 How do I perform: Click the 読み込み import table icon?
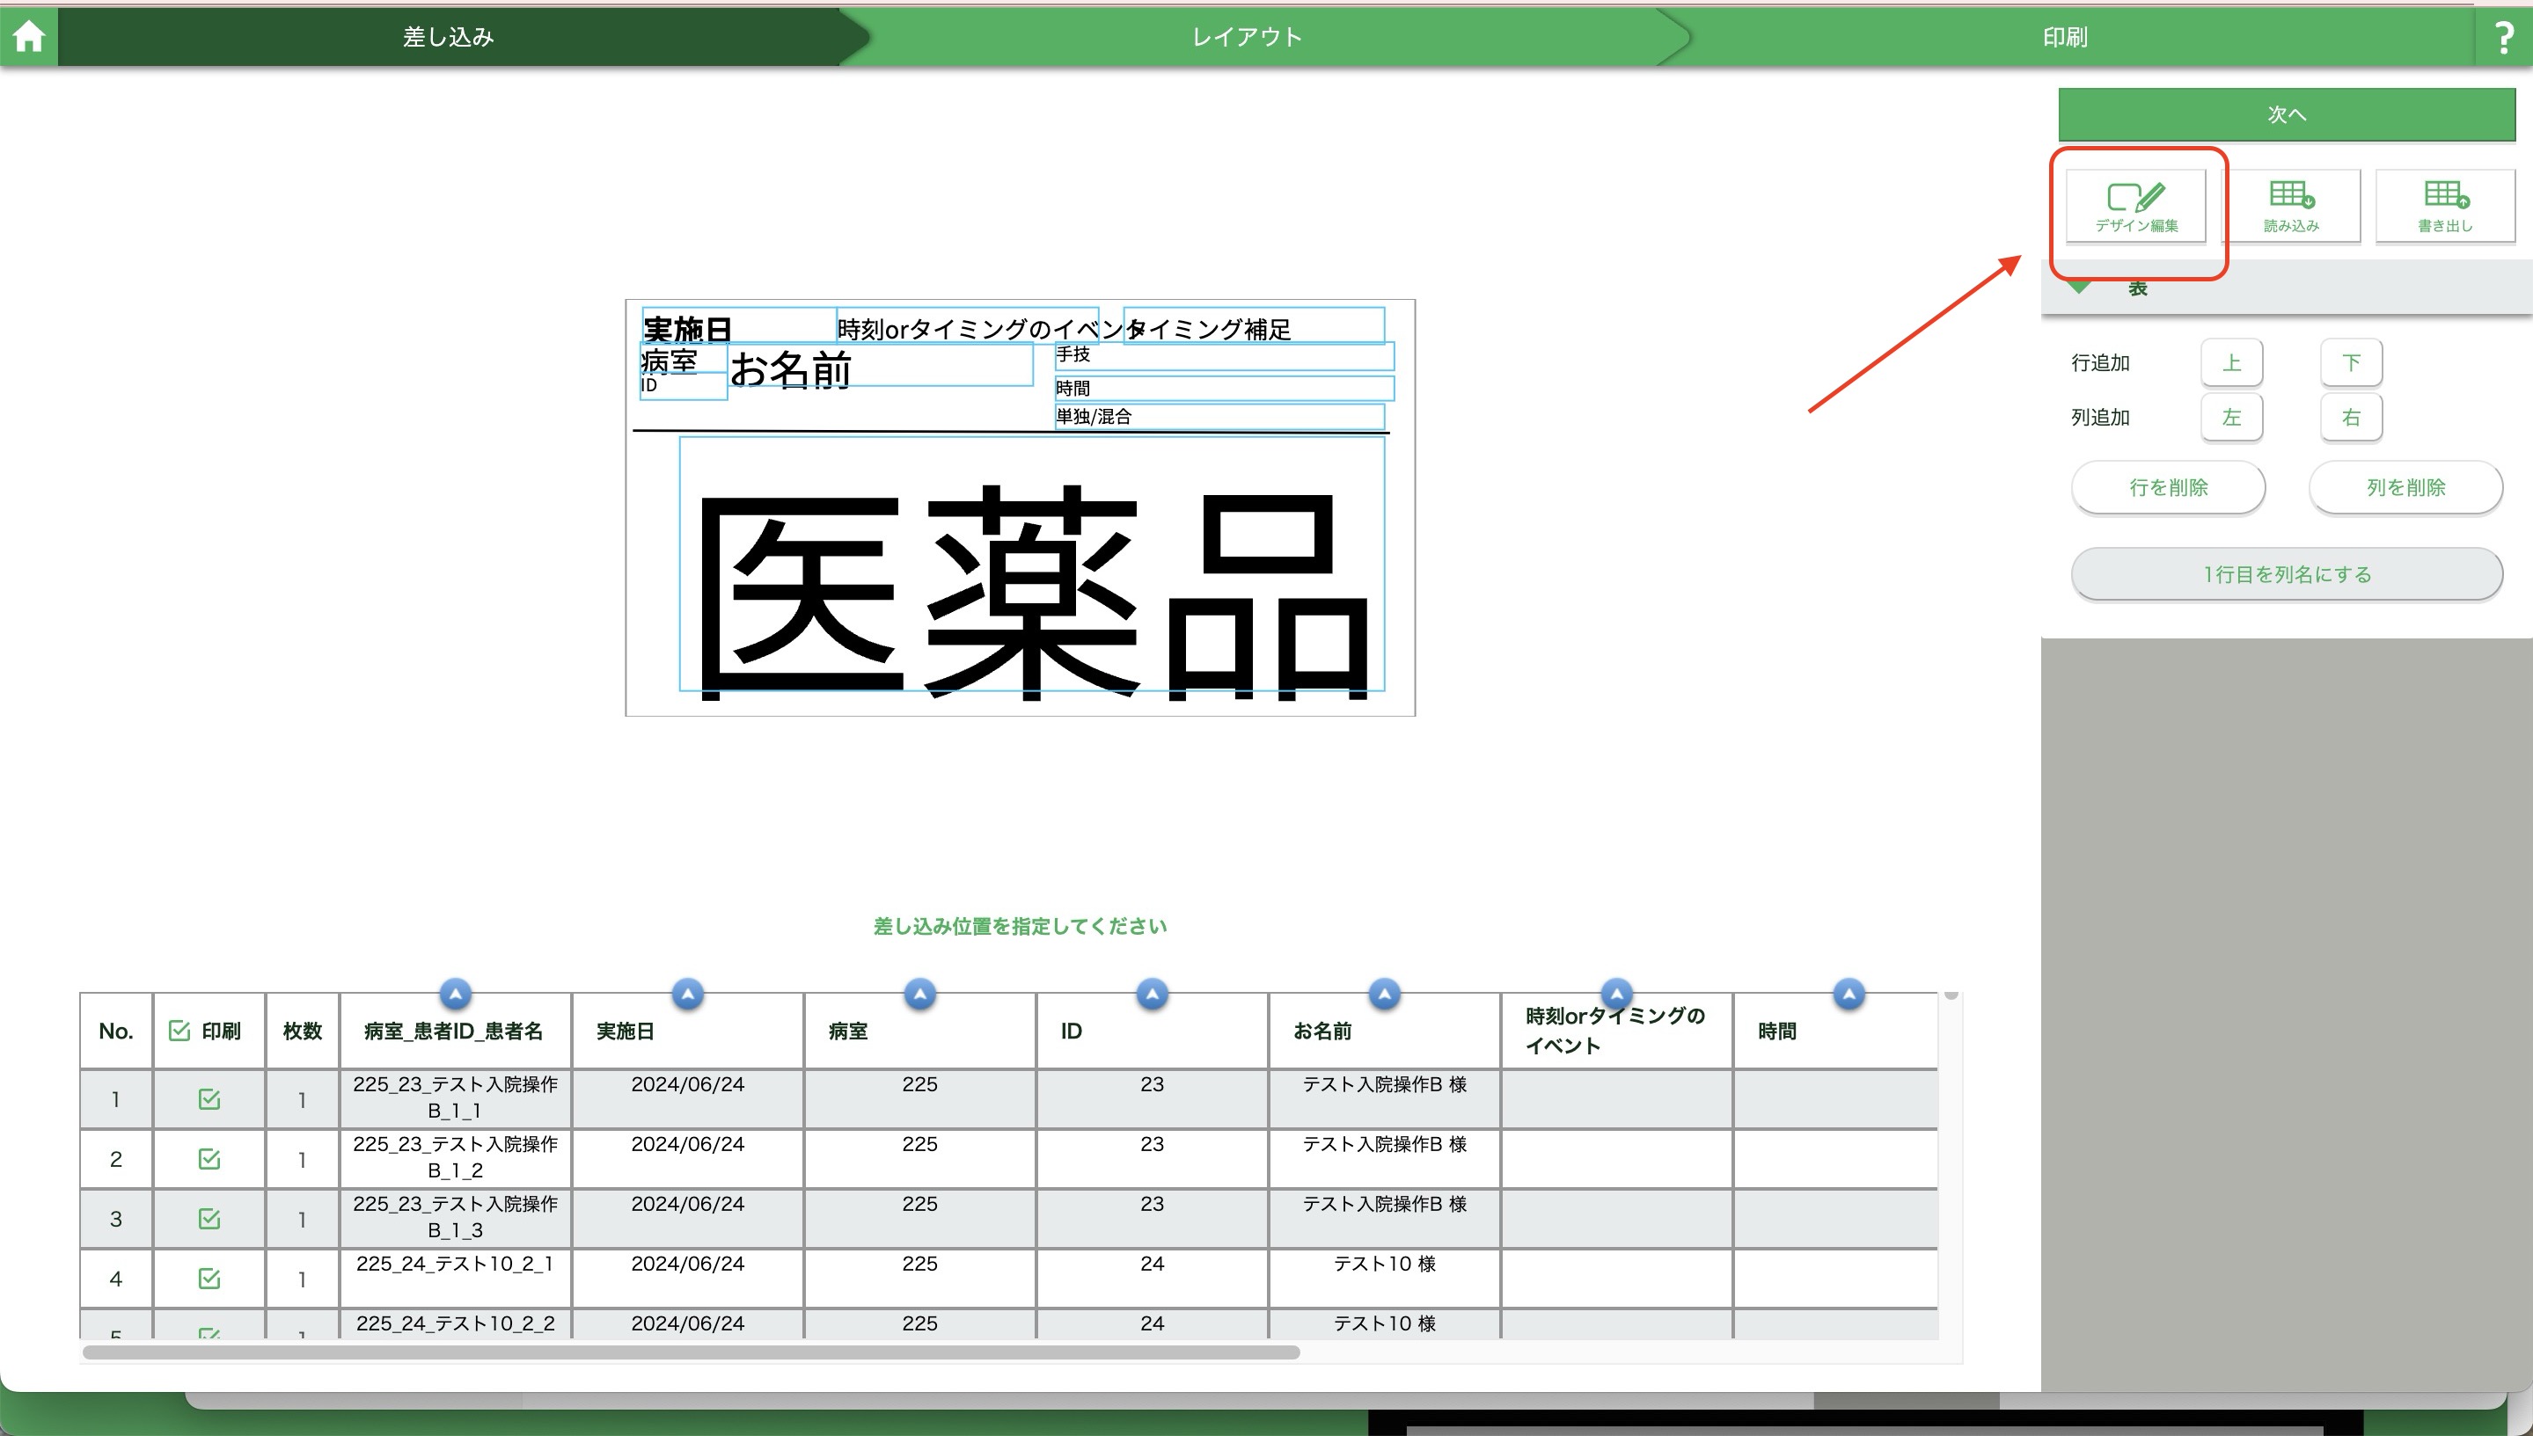click(x=2290, y=205)
